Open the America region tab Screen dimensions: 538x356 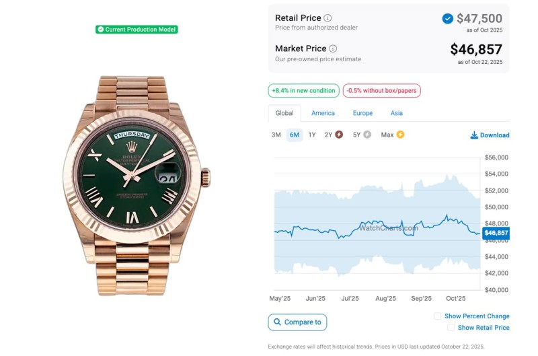tap(323, 113)
